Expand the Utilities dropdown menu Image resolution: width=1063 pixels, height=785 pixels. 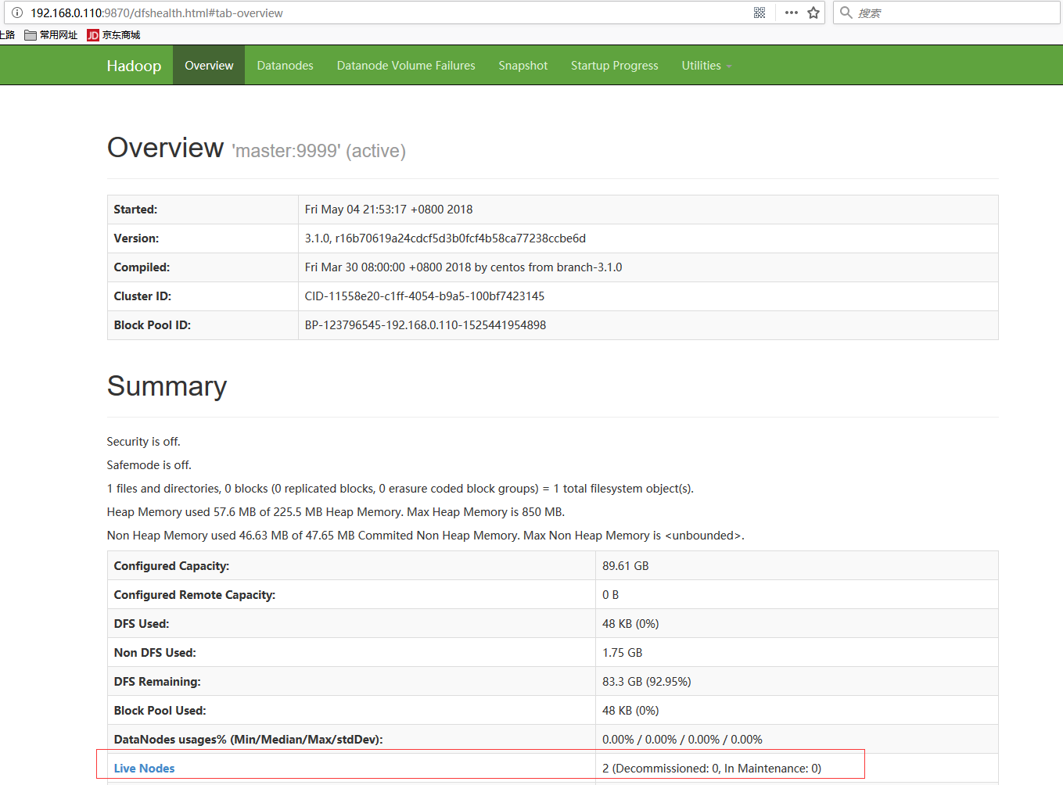706,66
